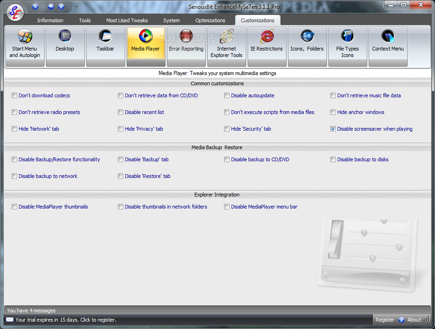Viewport: 435px width, 329px height.
Task: Switch to the Information tab
Action: pos(50,20)
